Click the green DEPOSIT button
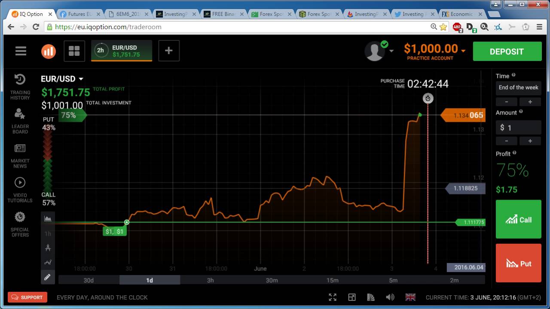This screenshot has height=309, width=550. point(507,51)
